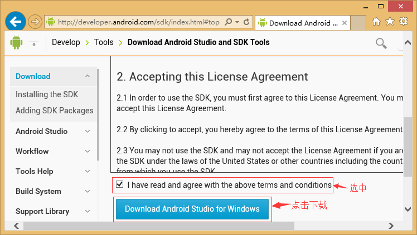This screenshot has width=417, height=235.
Task: Click the vertical scrollbar thumb
Action: click(408, 147)
